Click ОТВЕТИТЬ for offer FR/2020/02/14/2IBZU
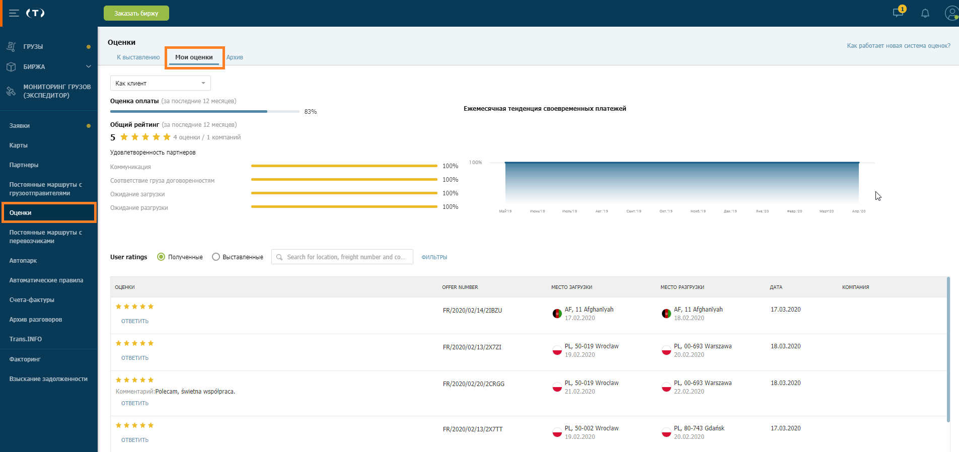The height and width of the screenshot is (452, 959). 135,321
